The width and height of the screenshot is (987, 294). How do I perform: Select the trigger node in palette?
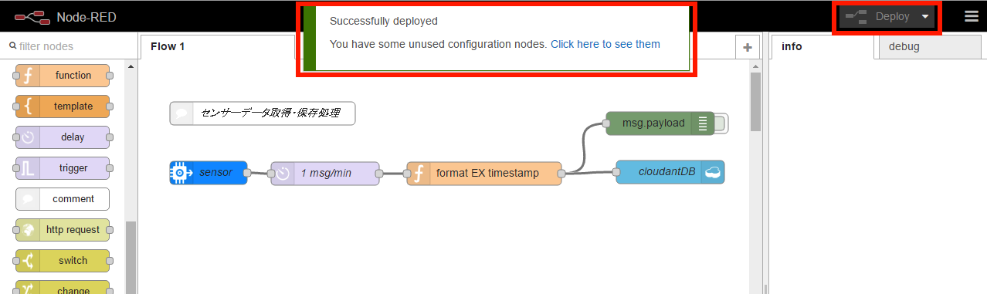point(63,168)
